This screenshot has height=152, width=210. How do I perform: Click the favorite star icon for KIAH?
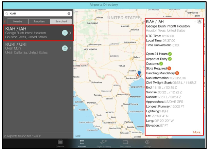199,21
